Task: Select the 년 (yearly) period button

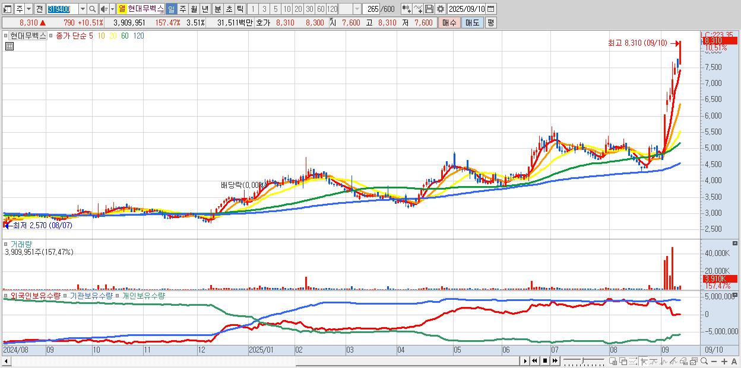Action: [205, 9]
